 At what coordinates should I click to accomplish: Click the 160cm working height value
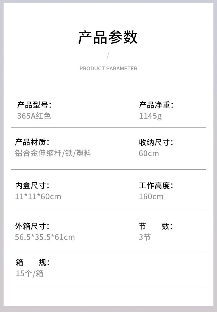pos(151,197)
